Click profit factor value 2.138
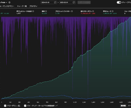 click(x=58, y=13)
